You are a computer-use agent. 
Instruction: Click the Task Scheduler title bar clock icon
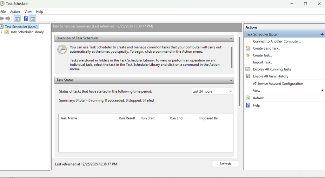[2, 3]
